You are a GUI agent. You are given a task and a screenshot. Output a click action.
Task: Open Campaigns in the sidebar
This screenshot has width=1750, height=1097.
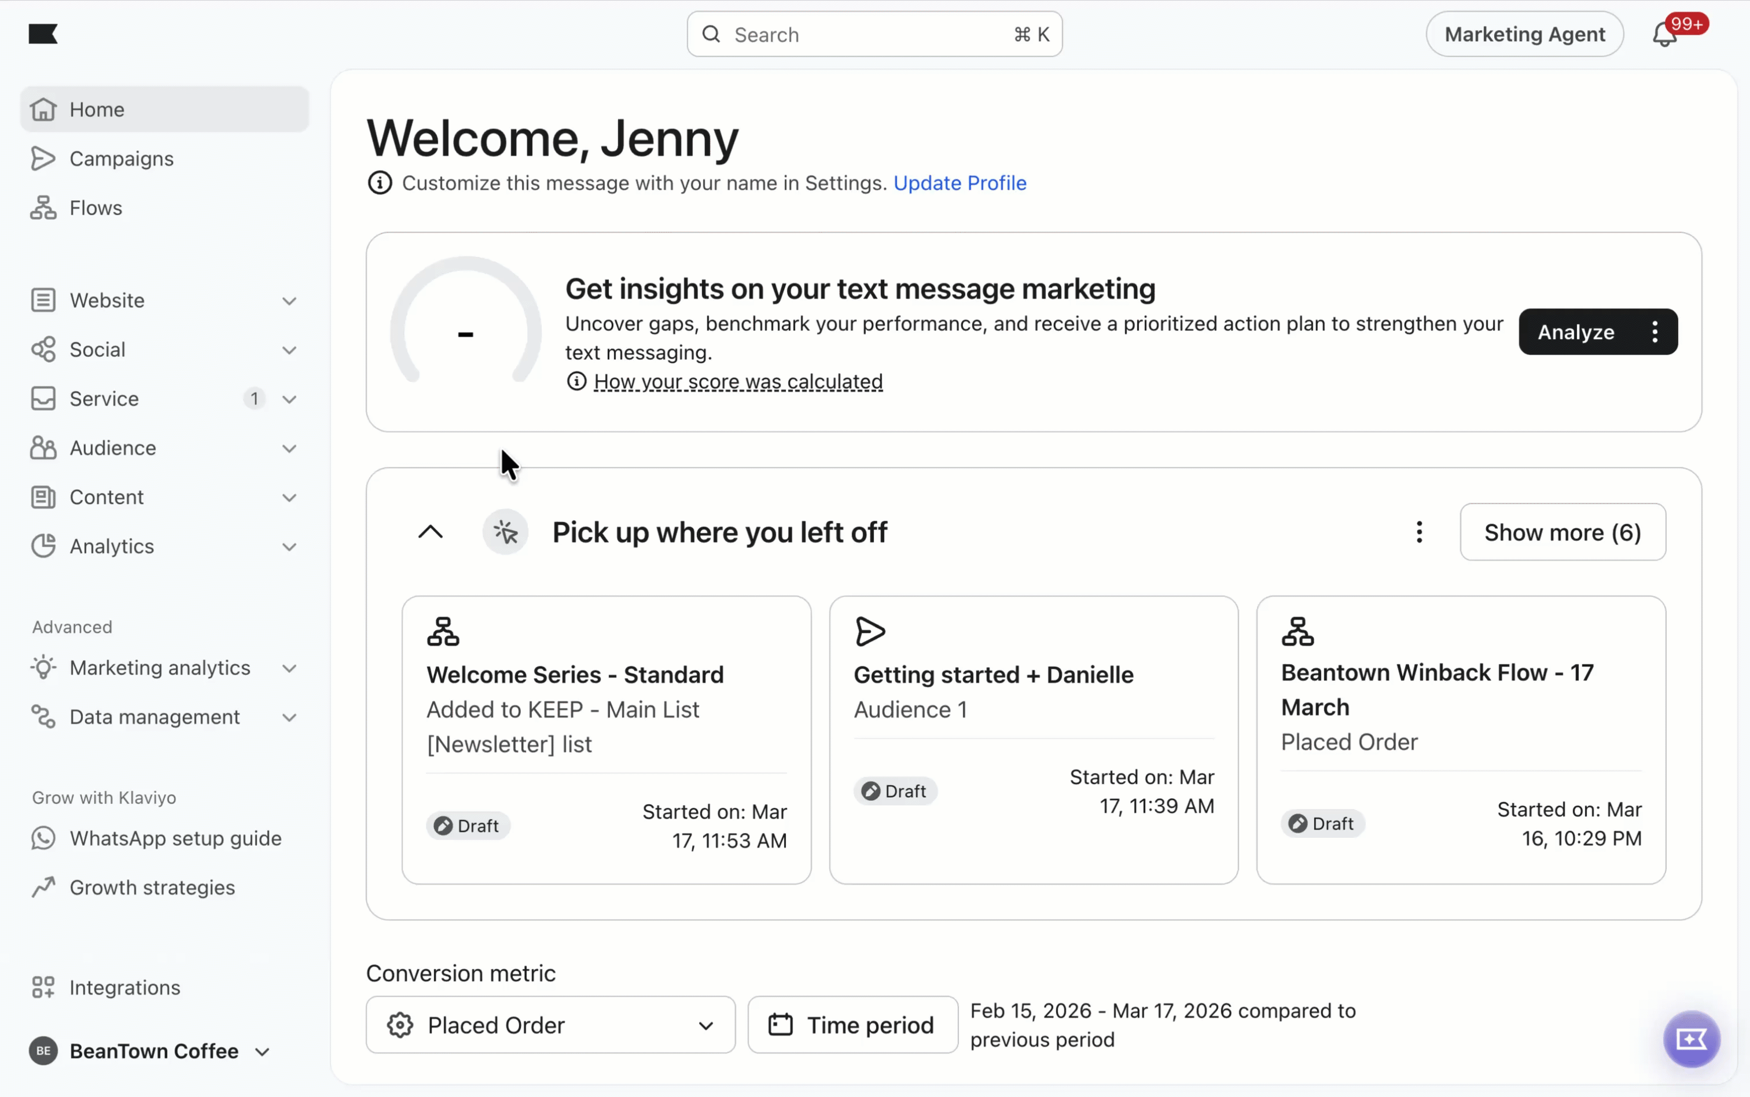click(x=165, y=159)
